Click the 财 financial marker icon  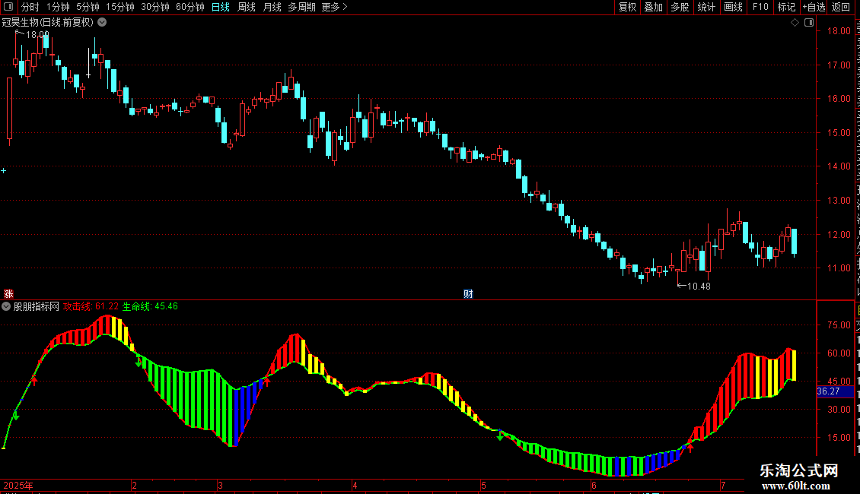pos(468,294)
